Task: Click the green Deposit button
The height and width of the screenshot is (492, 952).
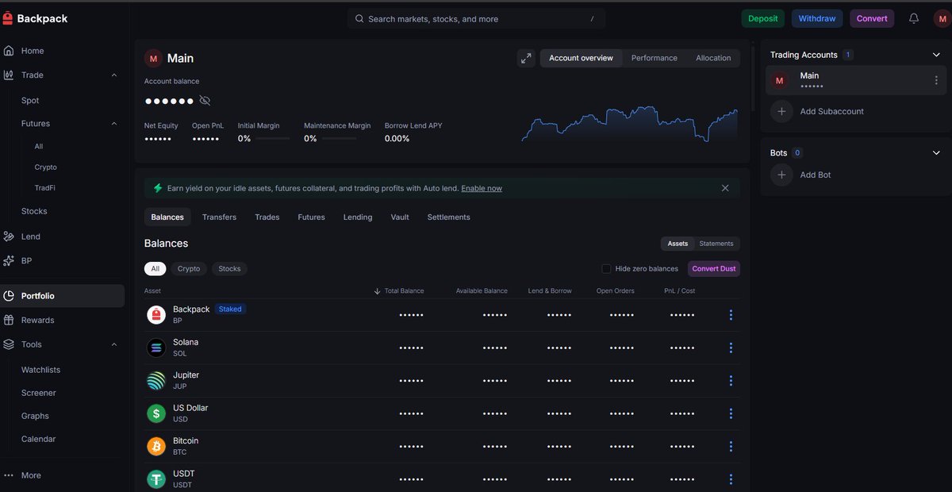Action: pyautogui.click(x=763, y=18)
